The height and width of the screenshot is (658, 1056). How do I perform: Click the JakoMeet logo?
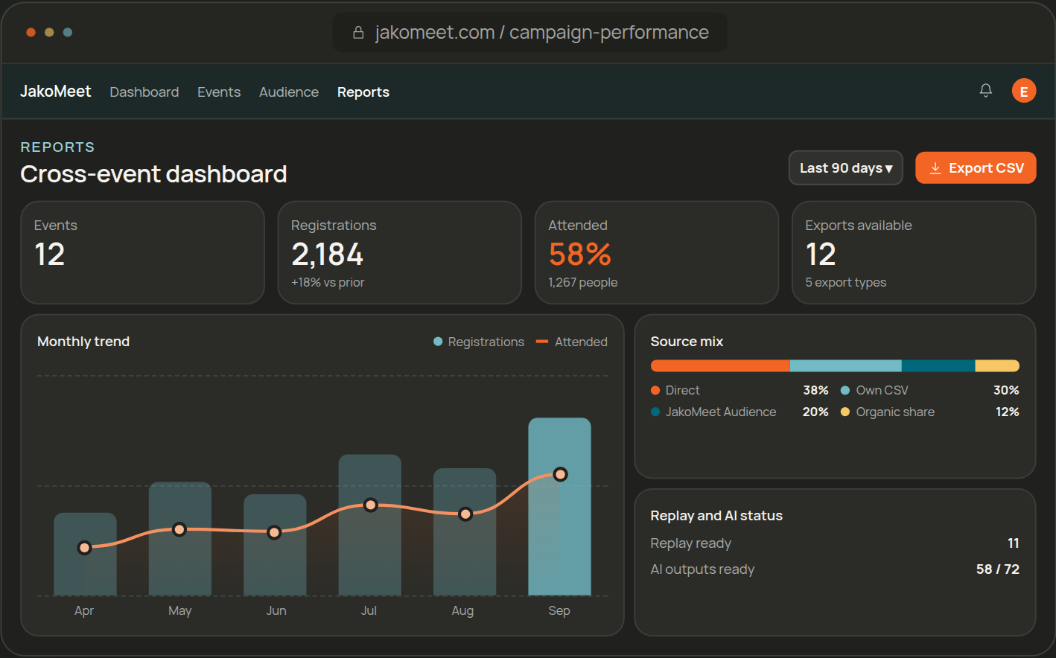(x=56, y=92)
